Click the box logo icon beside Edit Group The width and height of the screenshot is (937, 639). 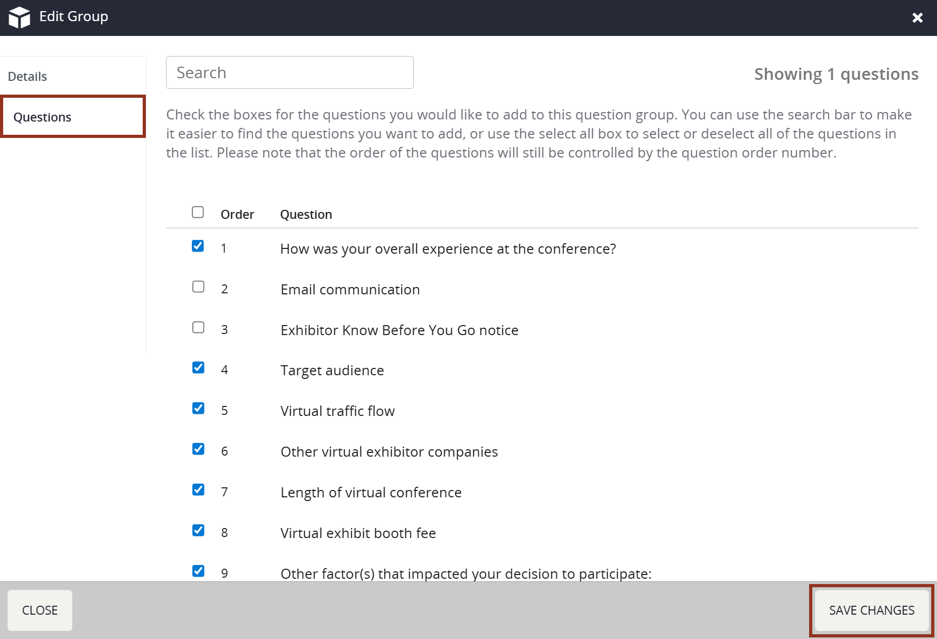20,17
